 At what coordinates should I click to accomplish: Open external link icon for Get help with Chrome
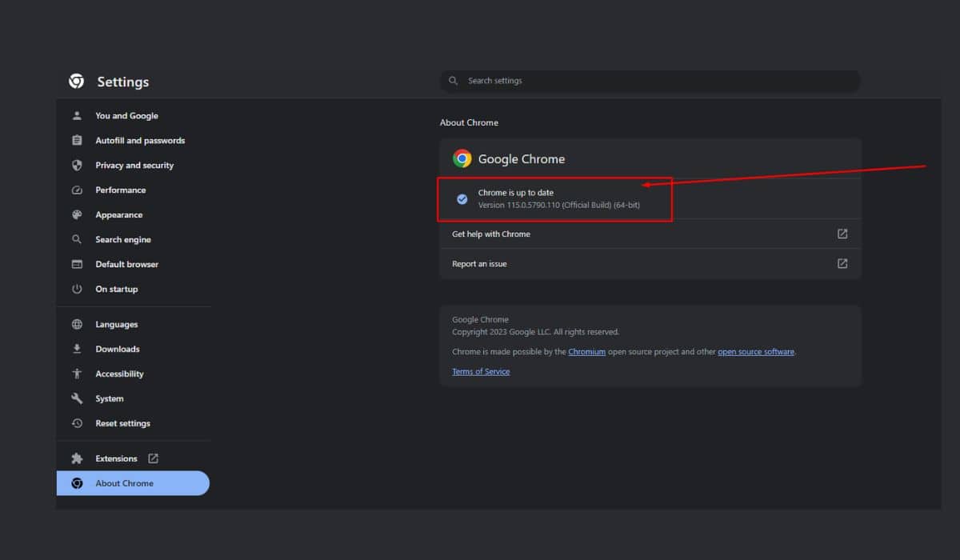(842, 234)
